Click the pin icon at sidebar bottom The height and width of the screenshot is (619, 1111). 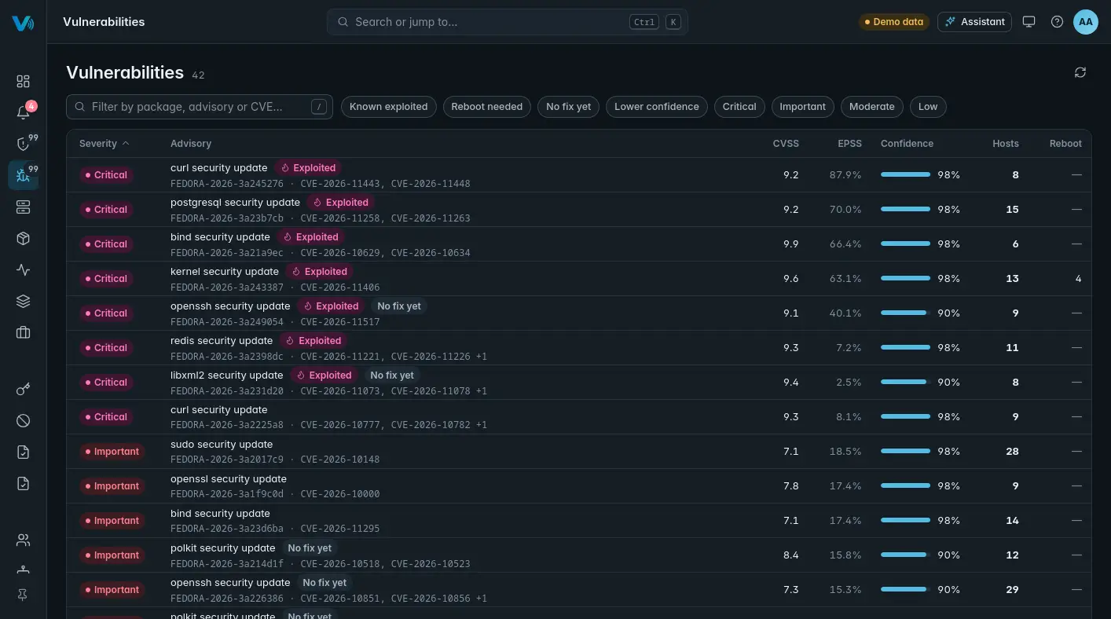pyautogui.click(x=23, y=595)
